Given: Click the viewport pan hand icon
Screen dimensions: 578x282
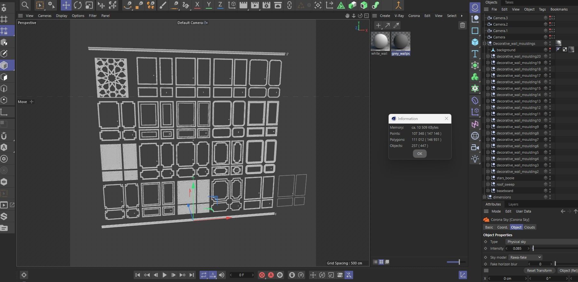Looking at the screenshot, I should 348,16.
